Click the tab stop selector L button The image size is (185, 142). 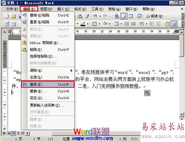coord(4,32)
